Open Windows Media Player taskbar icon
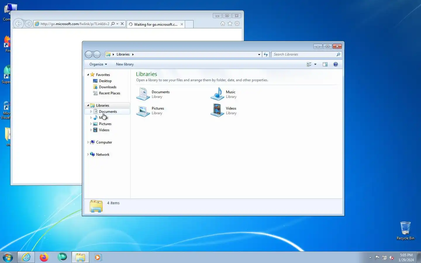The width and height of the screenshot is (421, 263). click(98, 257)
